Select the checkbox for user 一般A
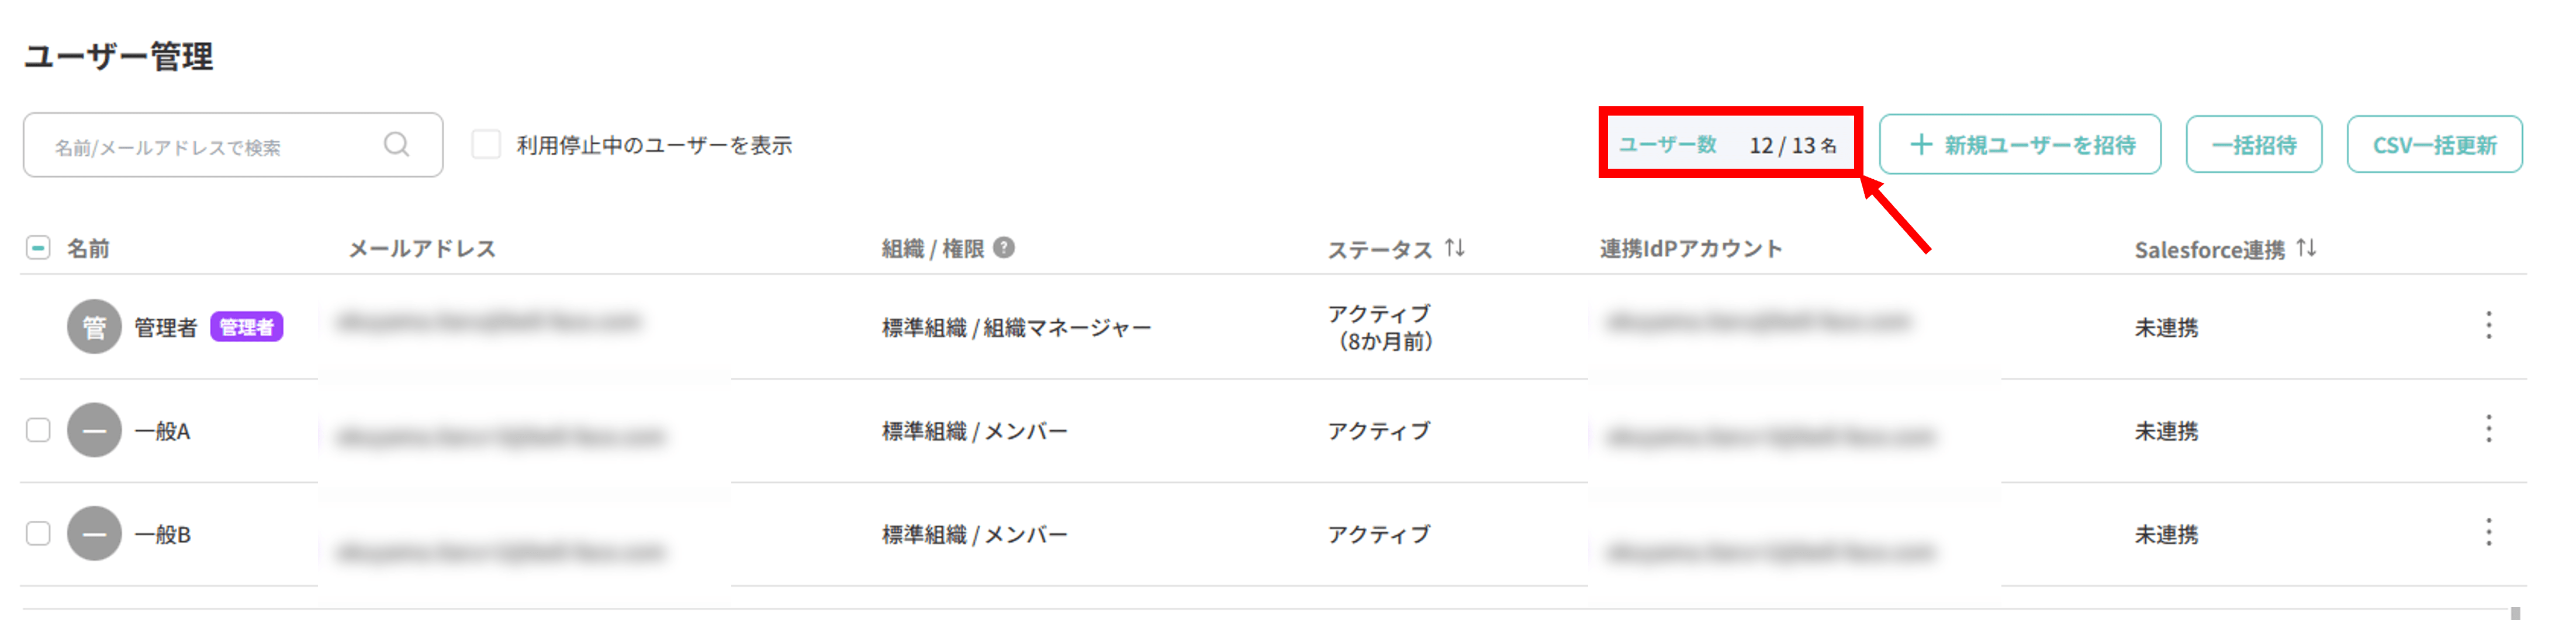 tap(38, 430)
